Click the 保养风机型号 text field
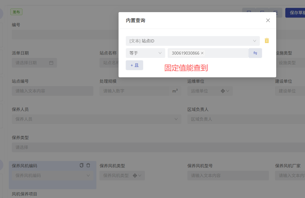This screenshot has height=198, width=305. click(228, 175)
